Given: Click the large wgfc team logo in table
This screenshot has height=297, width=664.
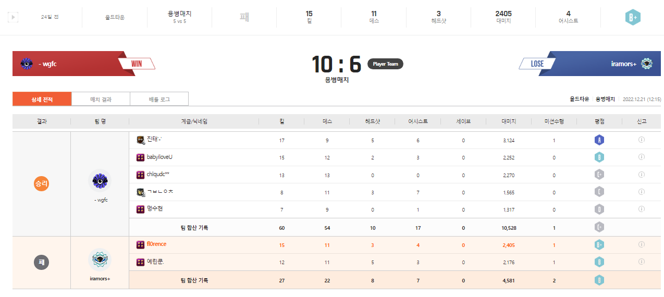Looking at the screenshot, I should tap(99, 181).
